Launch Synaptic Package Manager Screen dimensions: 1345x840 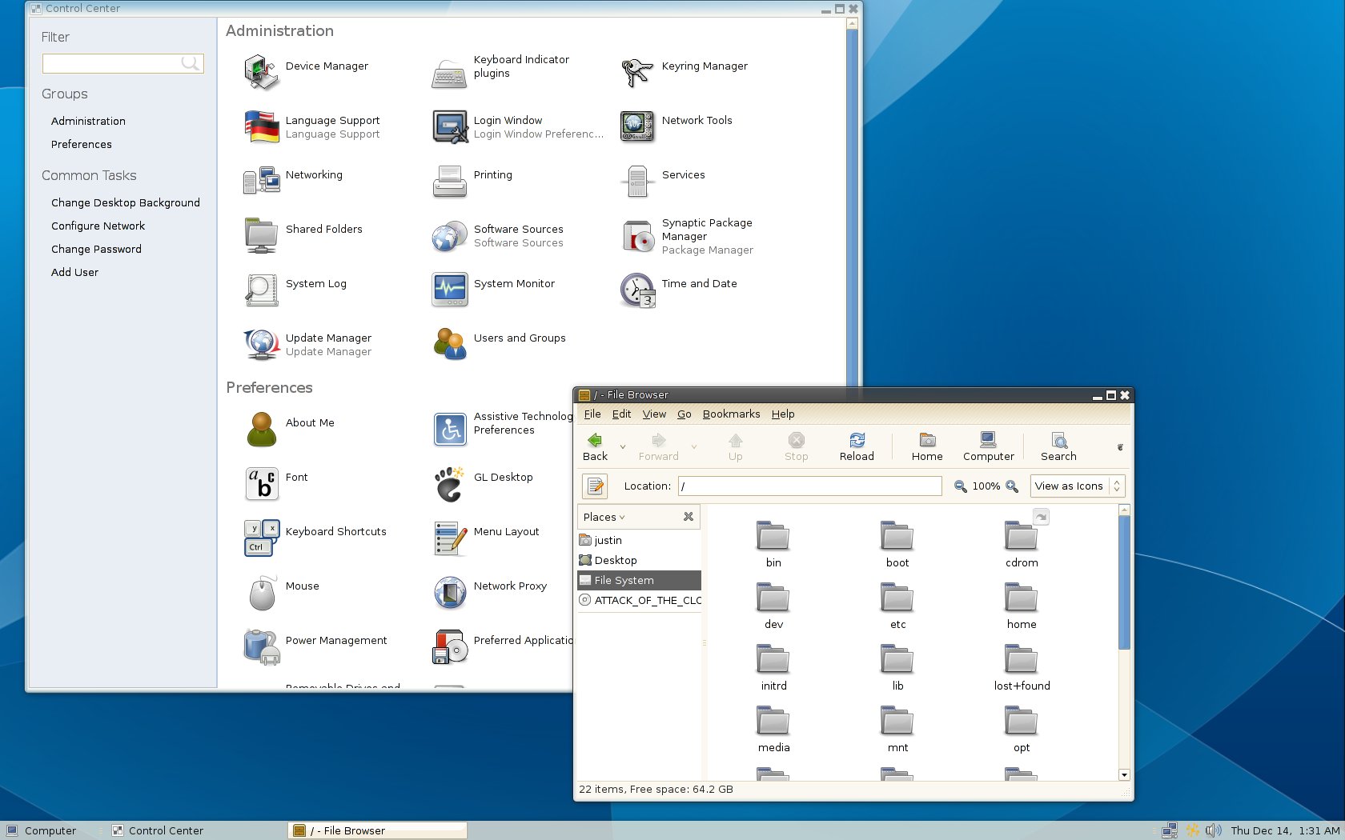(x=688, y=236)
